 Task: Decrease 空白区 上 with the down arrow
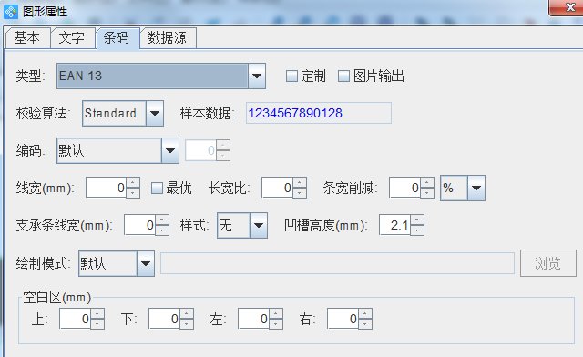97,324
